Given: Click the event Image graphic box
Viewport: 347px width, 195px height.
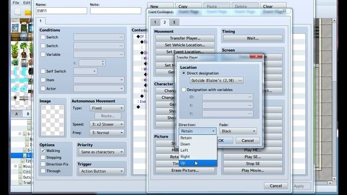Looking at the screenshot, I should [53, 120].
